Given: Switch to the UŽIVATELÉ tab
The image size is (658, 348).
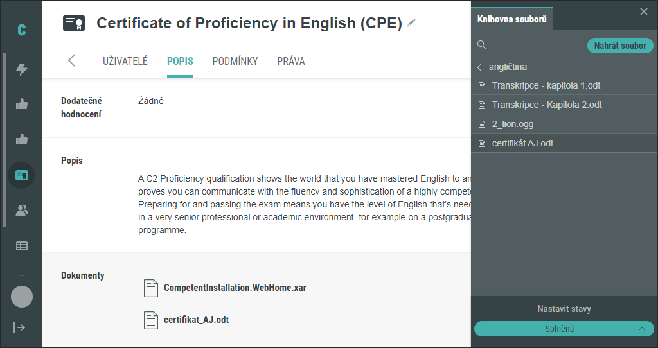Looking at the screenshot, I should [125, 61].
